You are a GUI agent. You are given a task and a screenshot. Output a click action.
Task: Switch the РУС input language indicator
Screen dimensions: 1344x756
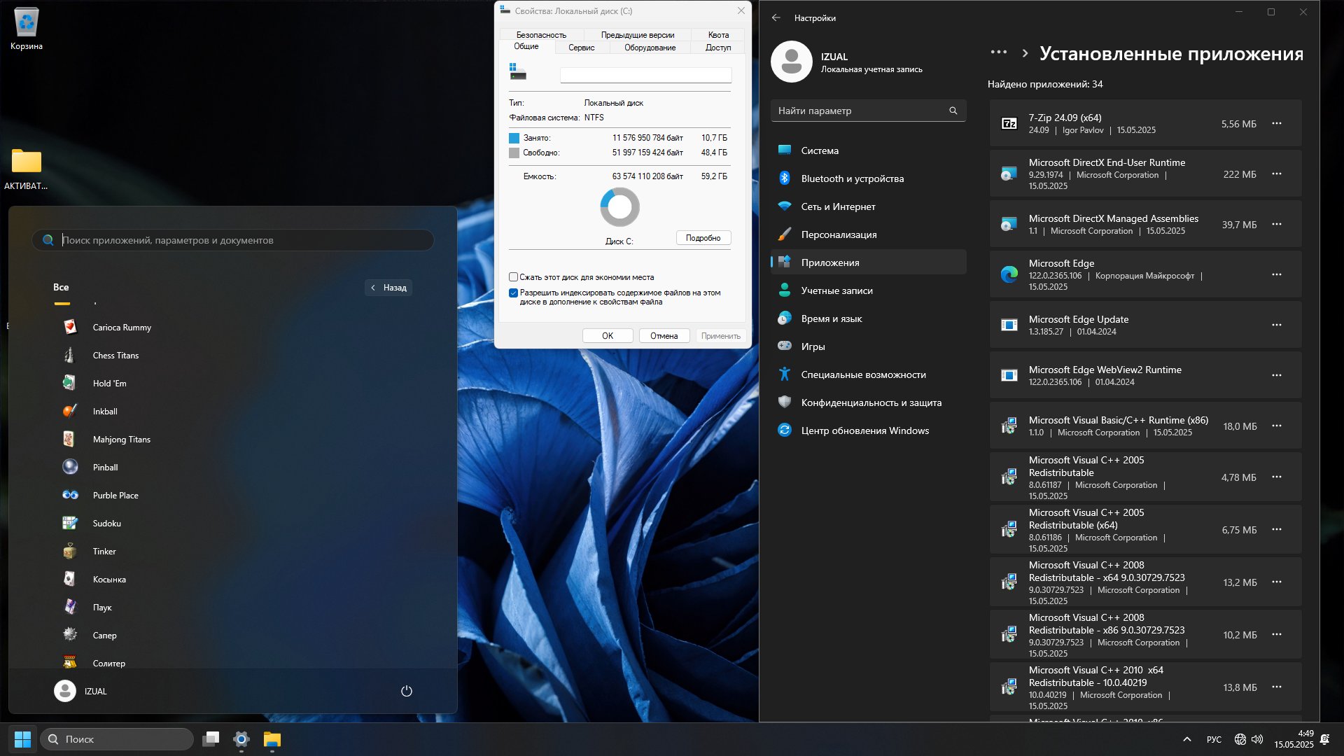tap(1214, 739)
